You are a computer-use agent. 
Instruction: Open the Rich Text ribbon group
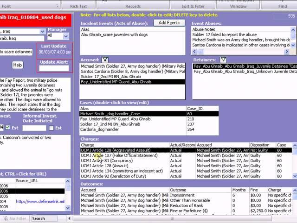click(x=78, y=6)
